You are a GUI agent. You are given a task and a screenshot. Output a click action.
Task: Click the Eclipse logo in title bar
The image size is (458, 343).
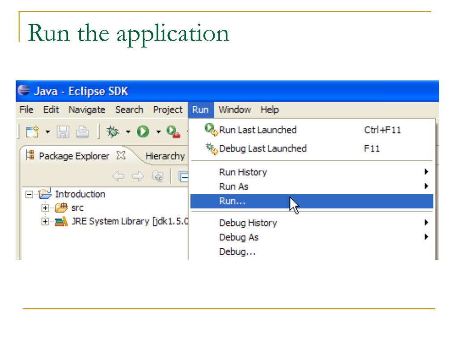[24, 90]
